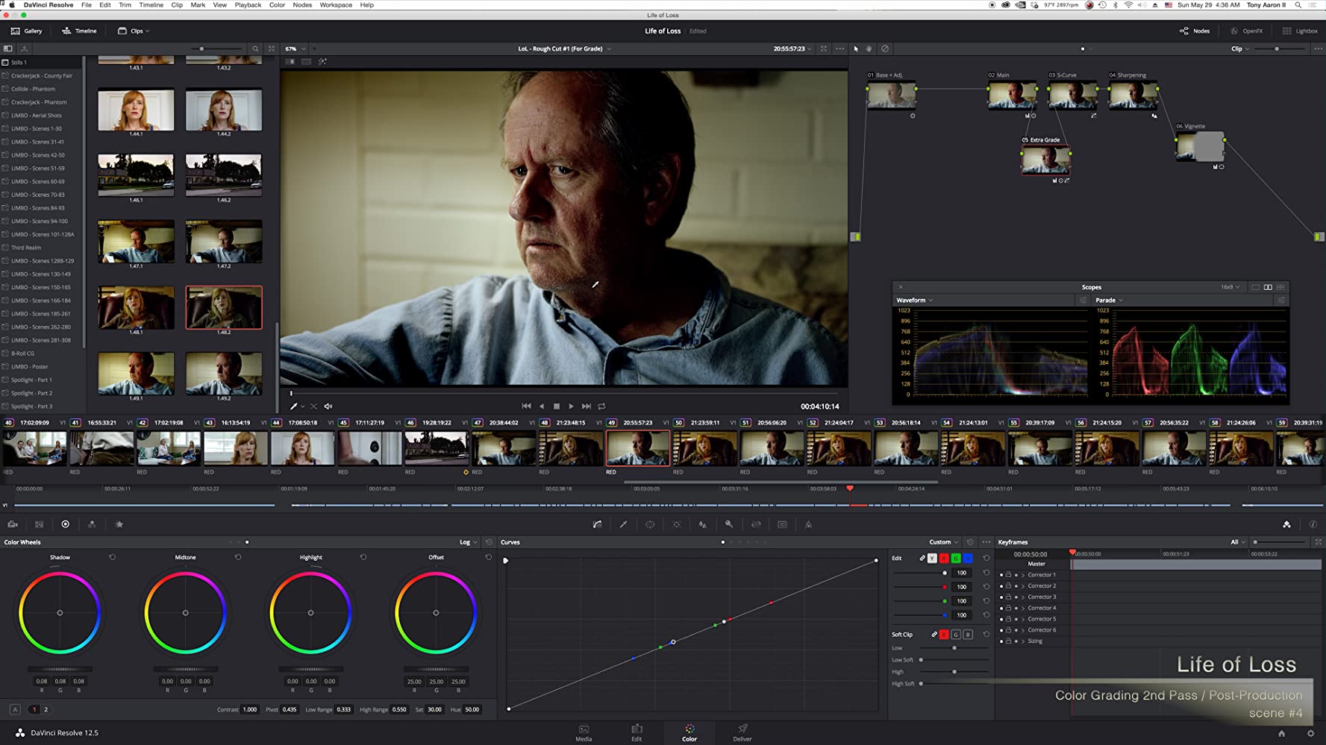Expand the Corrector 3 keyframe track
1326x745 pixels.
1023,597
